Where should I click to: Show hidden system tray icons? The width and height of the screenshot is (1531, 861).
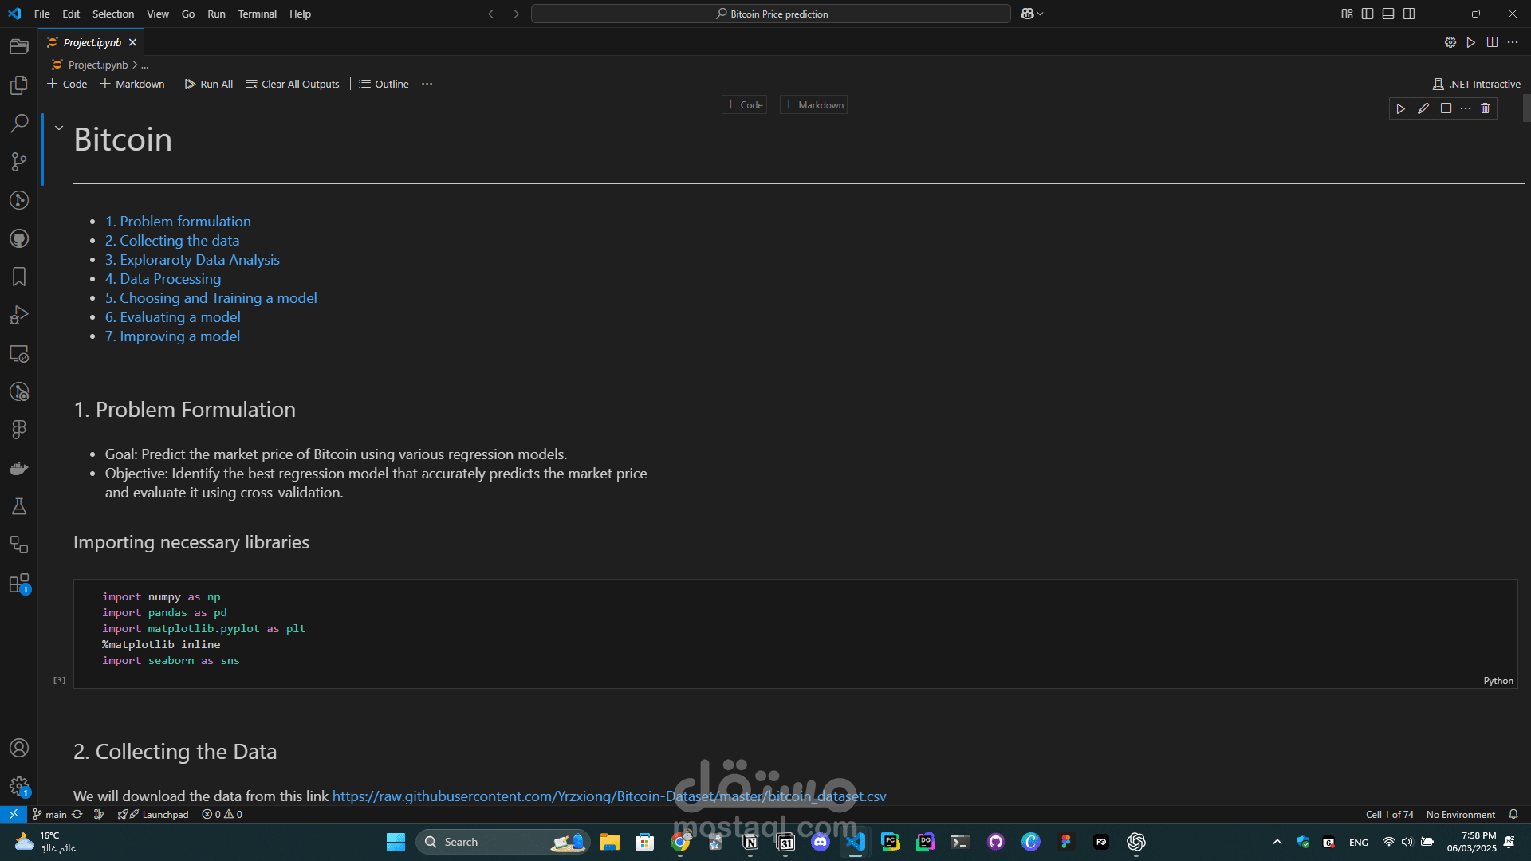click(1277, 842)
